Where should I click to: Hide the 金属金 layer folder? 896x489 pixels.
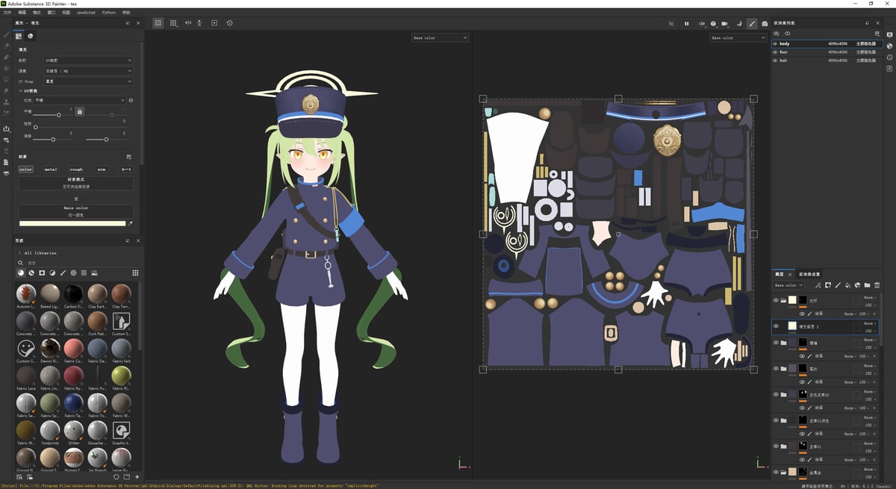pyautogui.click(x=776, y=472)
